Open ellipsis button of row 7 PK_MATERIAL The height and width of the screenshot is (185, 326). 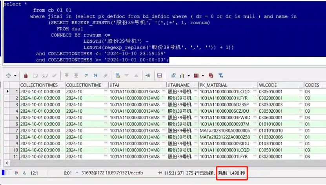pos(255,130)
